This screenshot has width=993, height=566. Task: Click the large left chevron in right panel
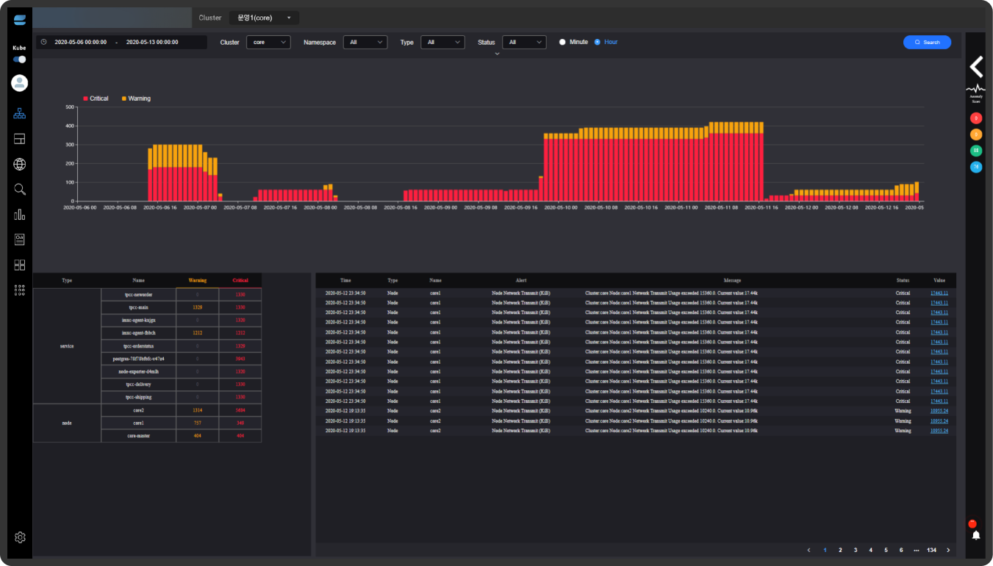pyautogui.click(x=976, y=67)
